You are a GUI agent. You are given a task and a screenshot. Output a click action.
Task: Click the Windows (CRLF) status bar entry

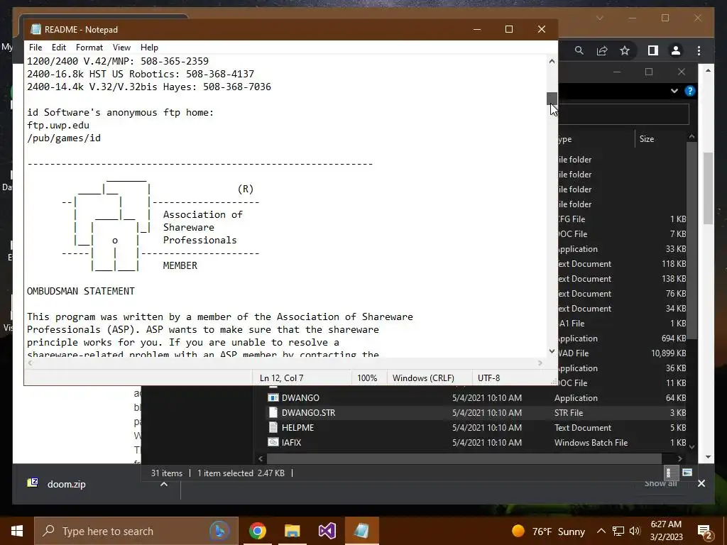pos(423,378)
